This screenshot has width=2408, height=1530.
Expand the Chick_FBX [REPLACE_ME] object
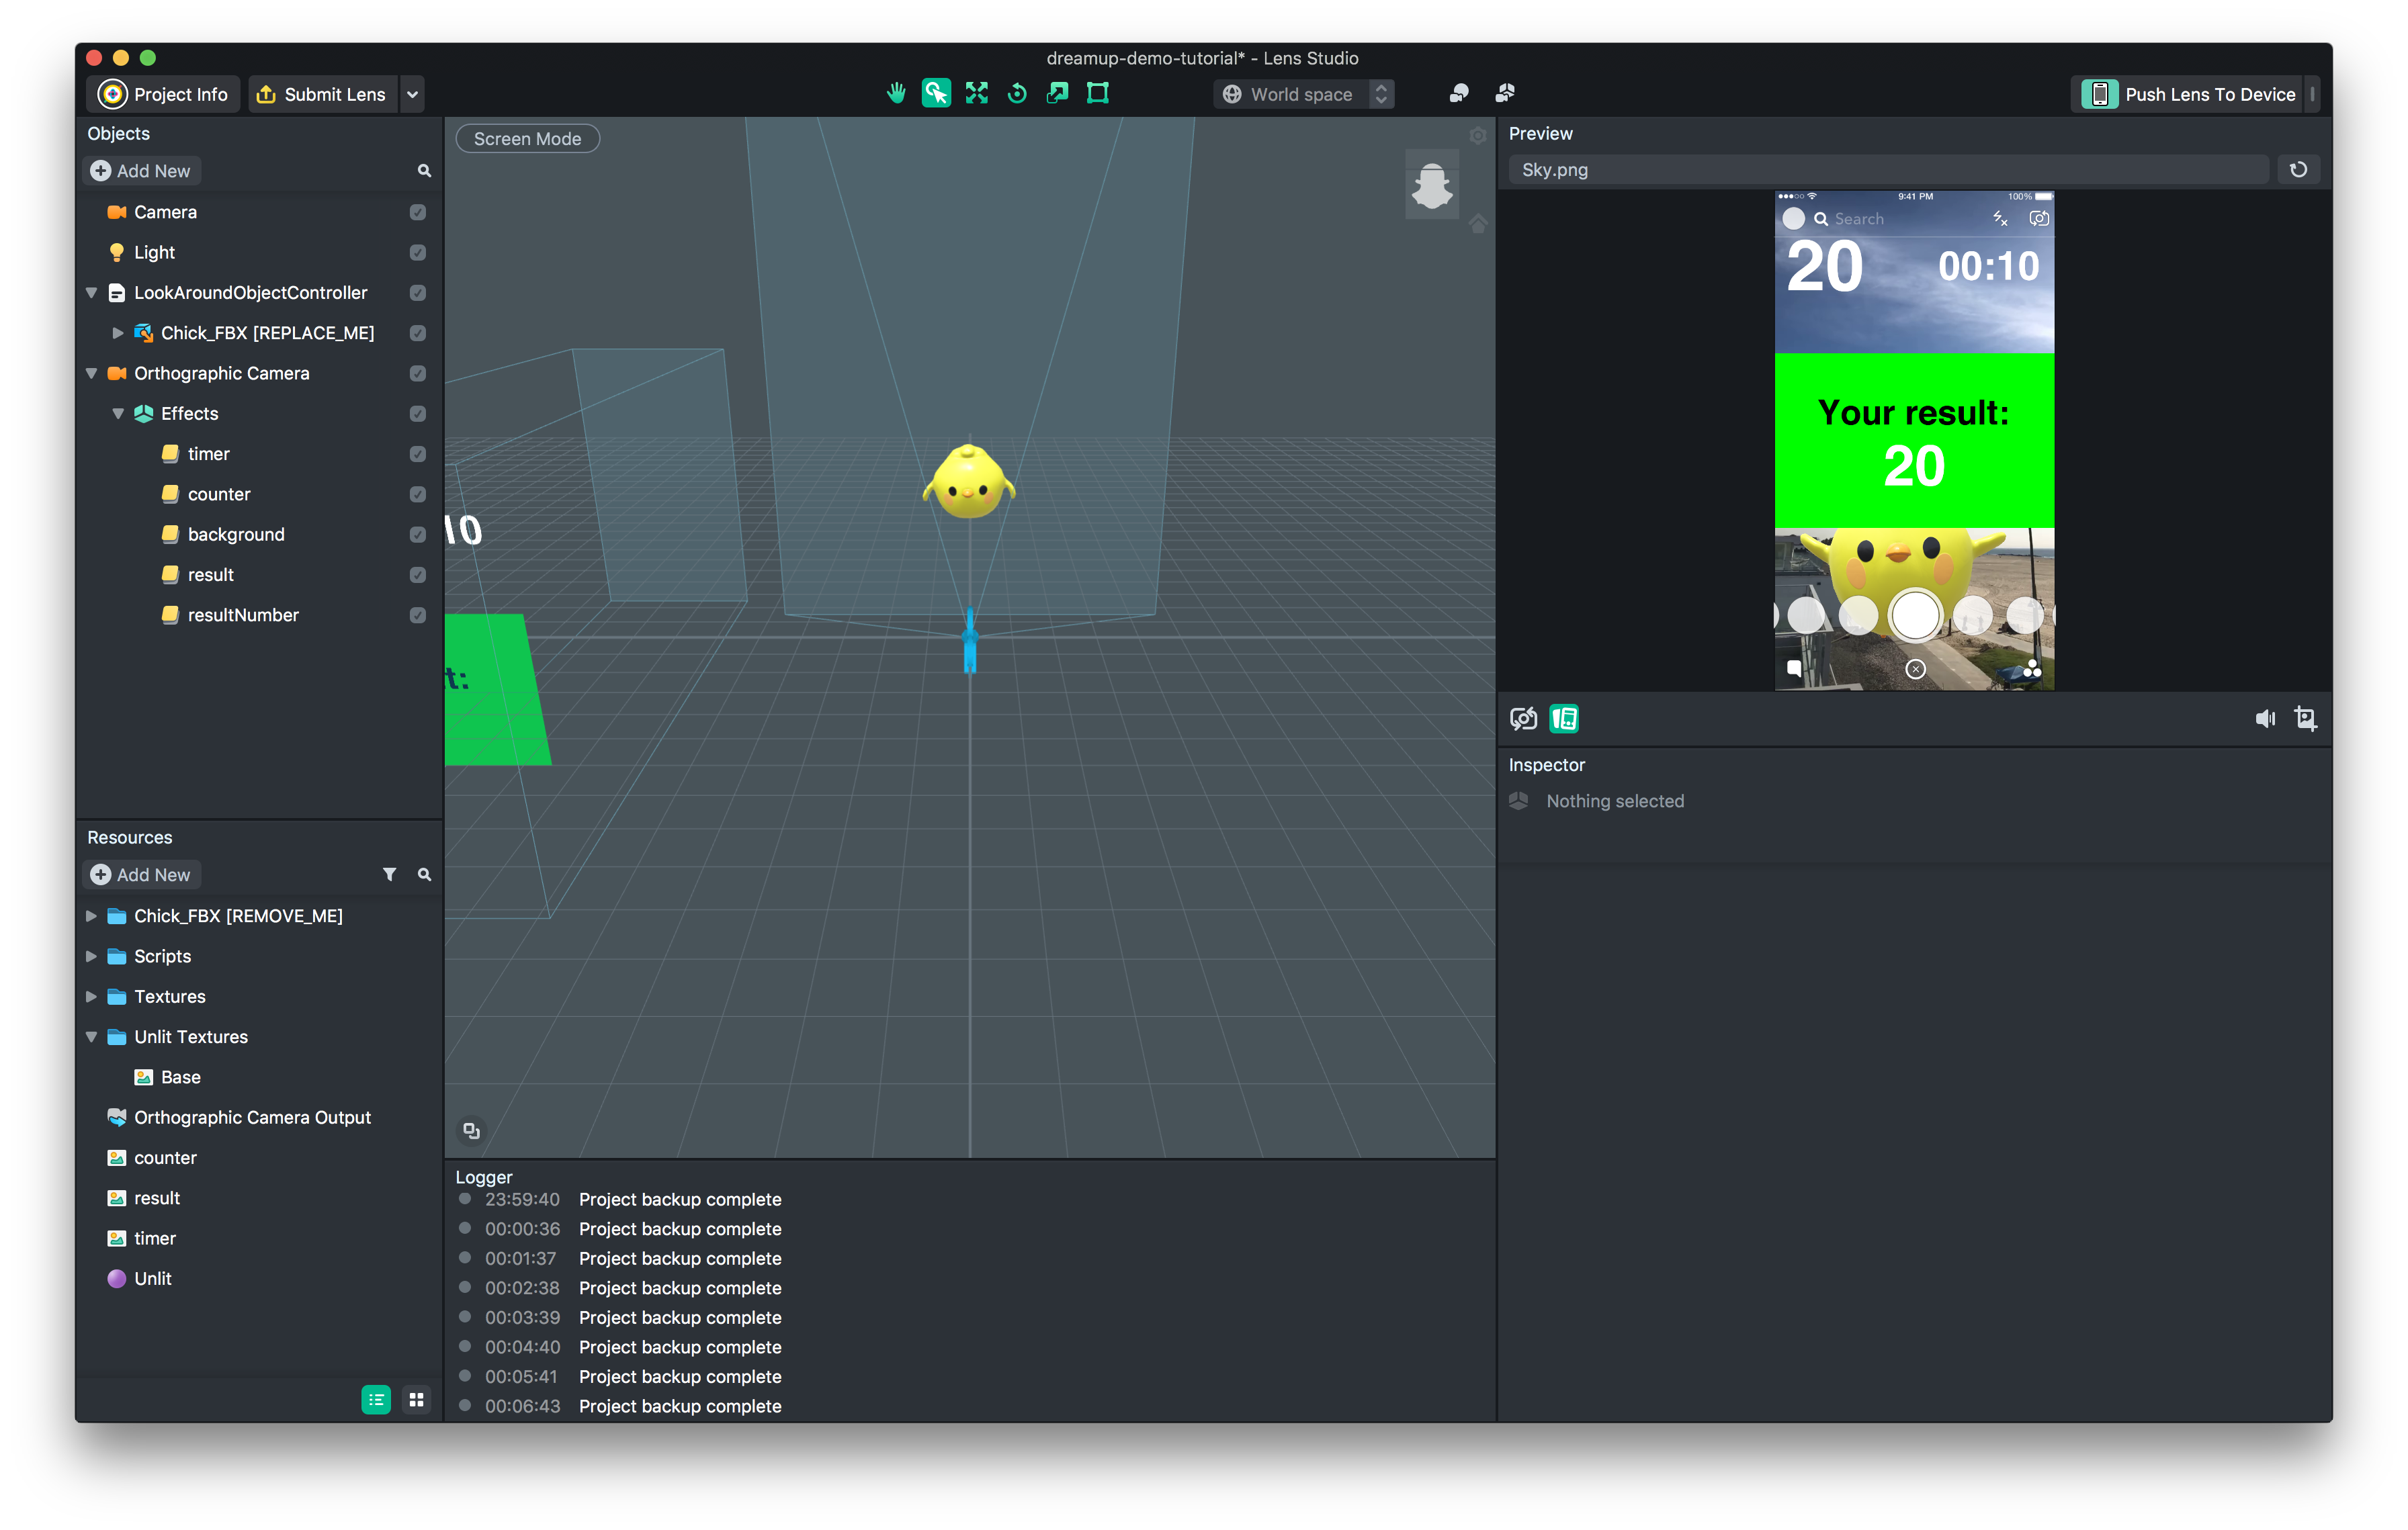pos(118,332)
